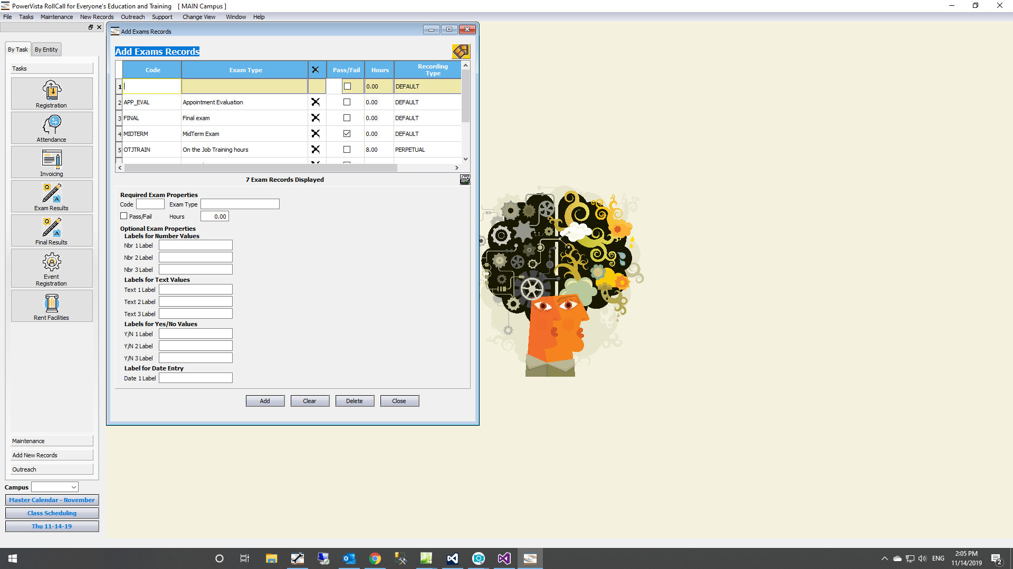The width and height of the screenshot is (1013, 569).
Task: Open the Support menu
Action: pyautogui.click(x=162, y=17)
